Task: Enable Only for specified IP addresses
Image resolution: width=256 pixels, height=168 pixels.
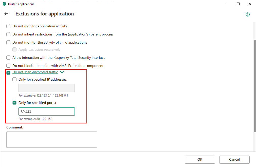Action: pos(14,79)
